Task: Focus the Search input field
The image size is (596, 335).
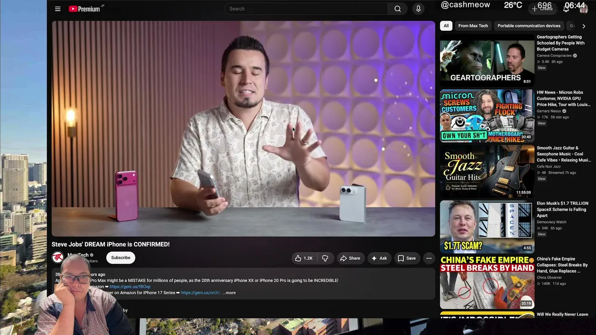Action: 306,9
